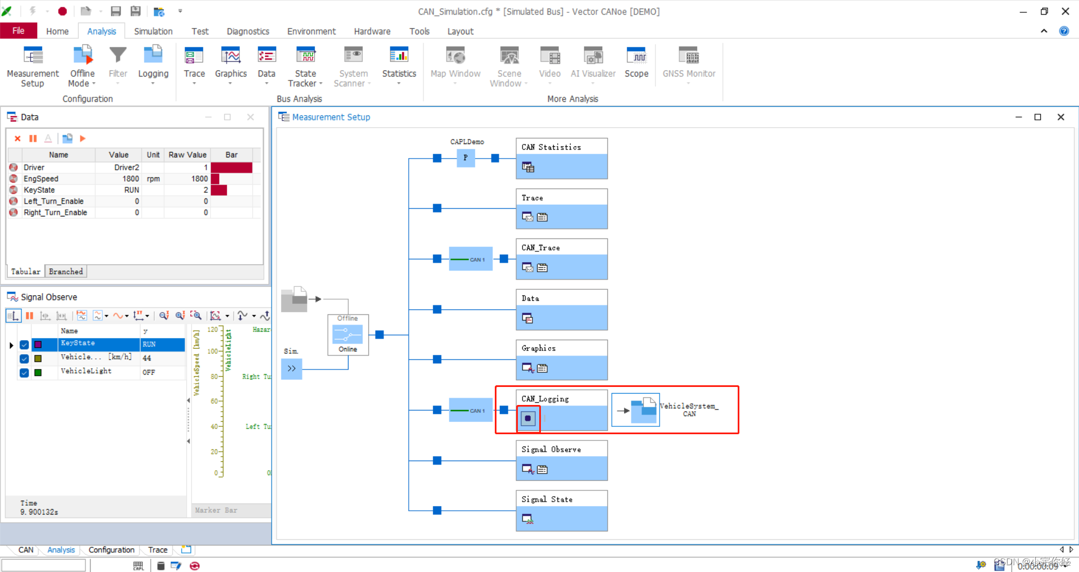Toggle the VehicleLight signal checkbox
The height and width of the screenshot is (572, 1079).
[x=24, y=372]
